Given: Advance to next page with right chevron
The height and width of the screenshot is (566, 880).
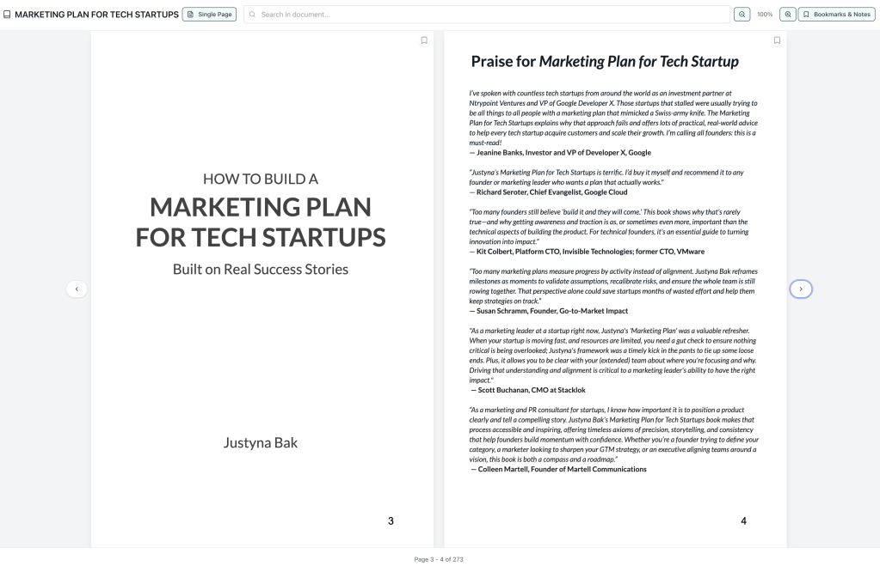Looking at the screenshot, I should (x=801, y=289).
